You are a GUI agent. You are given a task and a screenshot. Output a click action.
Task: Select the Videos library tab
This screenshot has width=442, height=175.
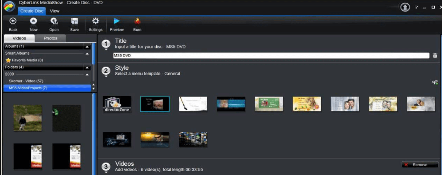pyautogui.click(x=19, y=39)
